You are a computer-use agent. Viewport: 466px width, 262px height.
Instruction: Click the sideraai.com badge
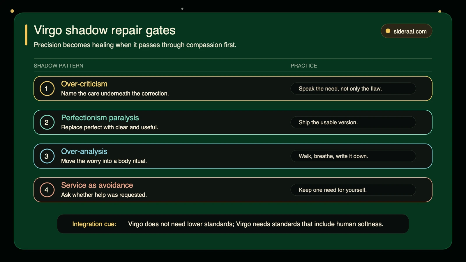point(406,31)
